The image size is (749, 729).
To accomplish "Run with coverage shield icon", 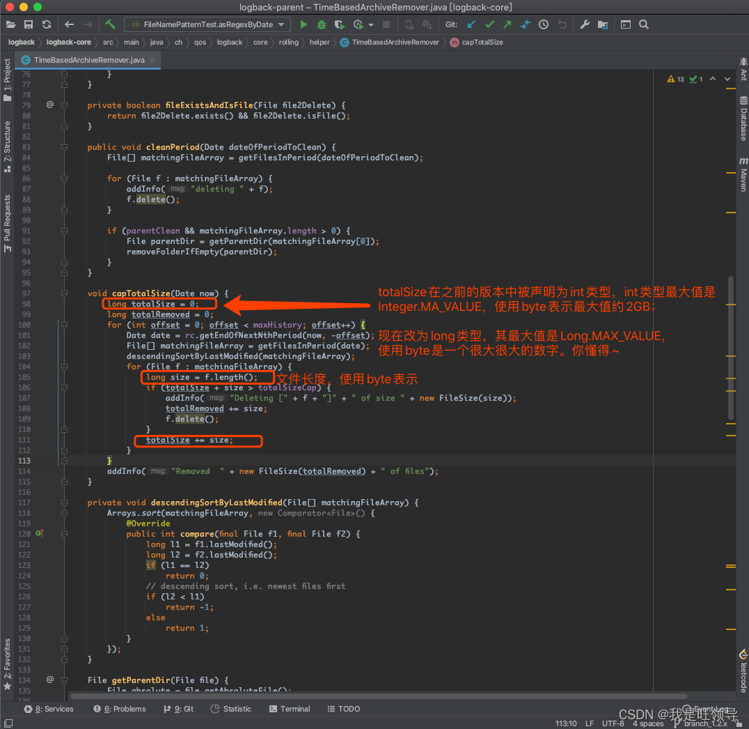I will point(339,24).
